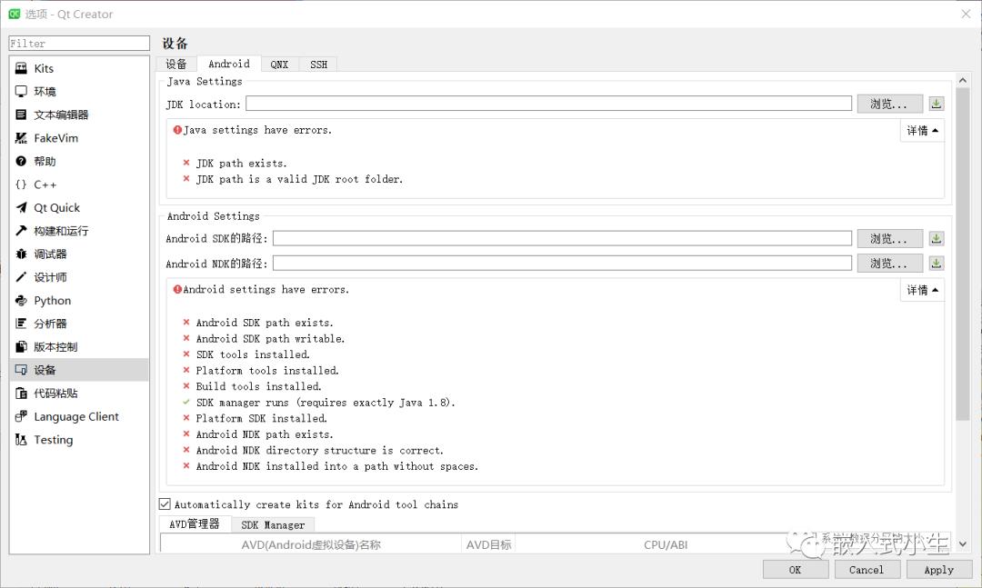Collapse the Android settings 详情 details
The image size is (982, 588).
(x=922, y=290)
